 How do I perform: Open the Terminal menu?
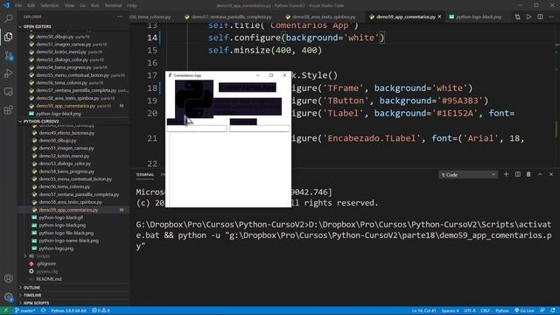tap(113, 5)
